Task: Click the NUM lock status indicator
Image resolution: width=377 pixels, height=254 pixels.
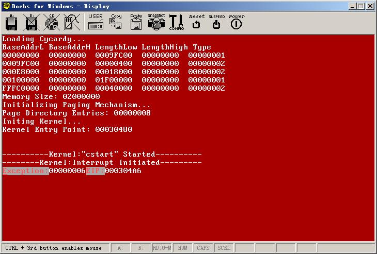Action: (x=182, y=248)
